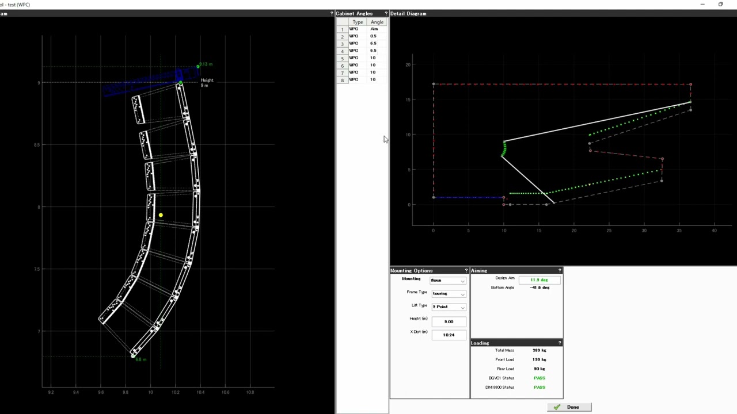Click the Loading panel title

coord(480,343)
